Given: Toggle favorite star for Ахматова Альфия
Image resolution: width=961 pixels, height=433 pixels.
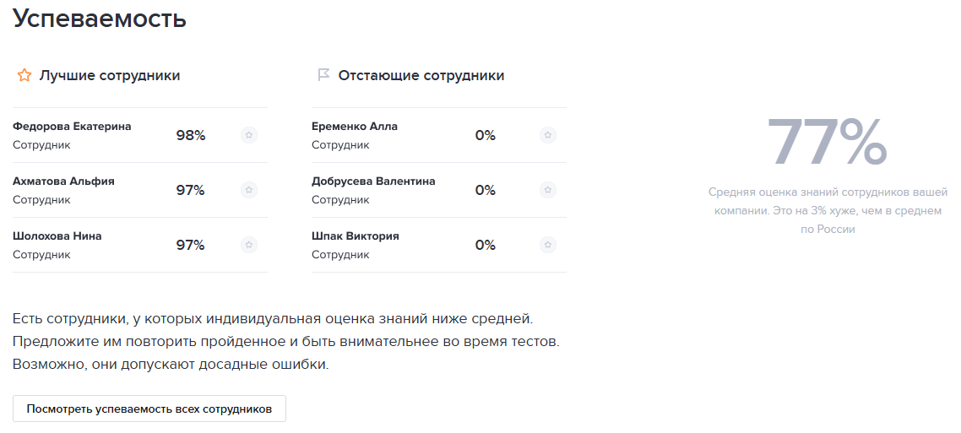Looking at the screenshot, I should pyautogui.click(x=249, y=190).
